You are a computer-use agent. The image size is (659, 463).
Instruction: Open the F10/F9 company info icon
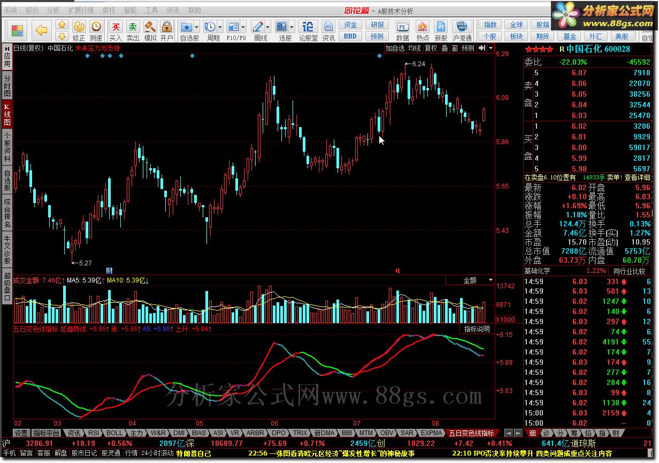pyautogui.click(x=233, y=27)
